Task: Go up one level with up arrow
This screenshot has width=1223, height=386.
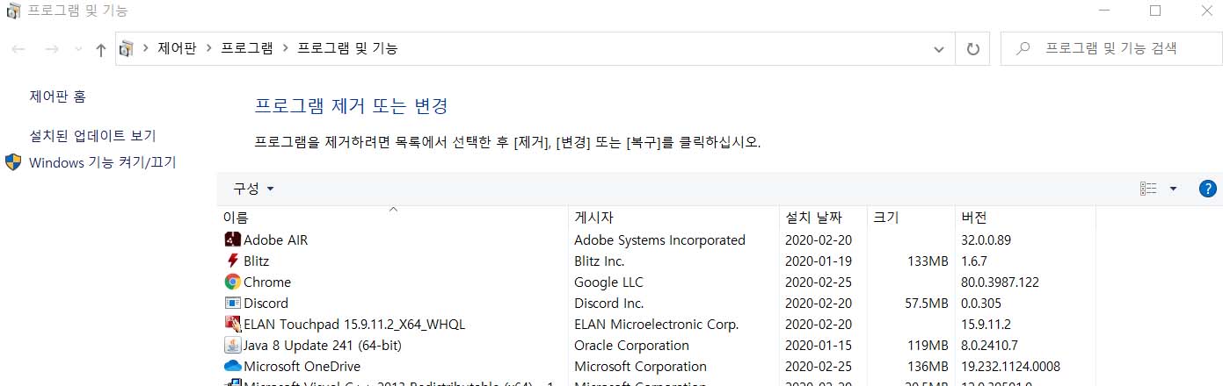Action: (x=101, y=50)
